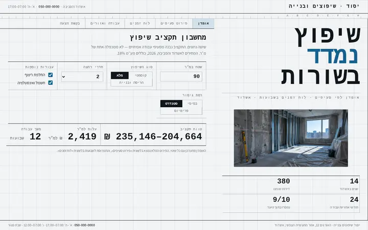Click the 9/10 delivered on time stat
The height and width of the screenshot is (230, 368).
coord(282,200)
